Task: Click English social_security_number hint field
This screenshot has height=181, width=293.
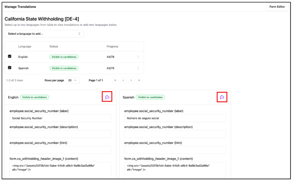Action: click(x=60, y=150)
